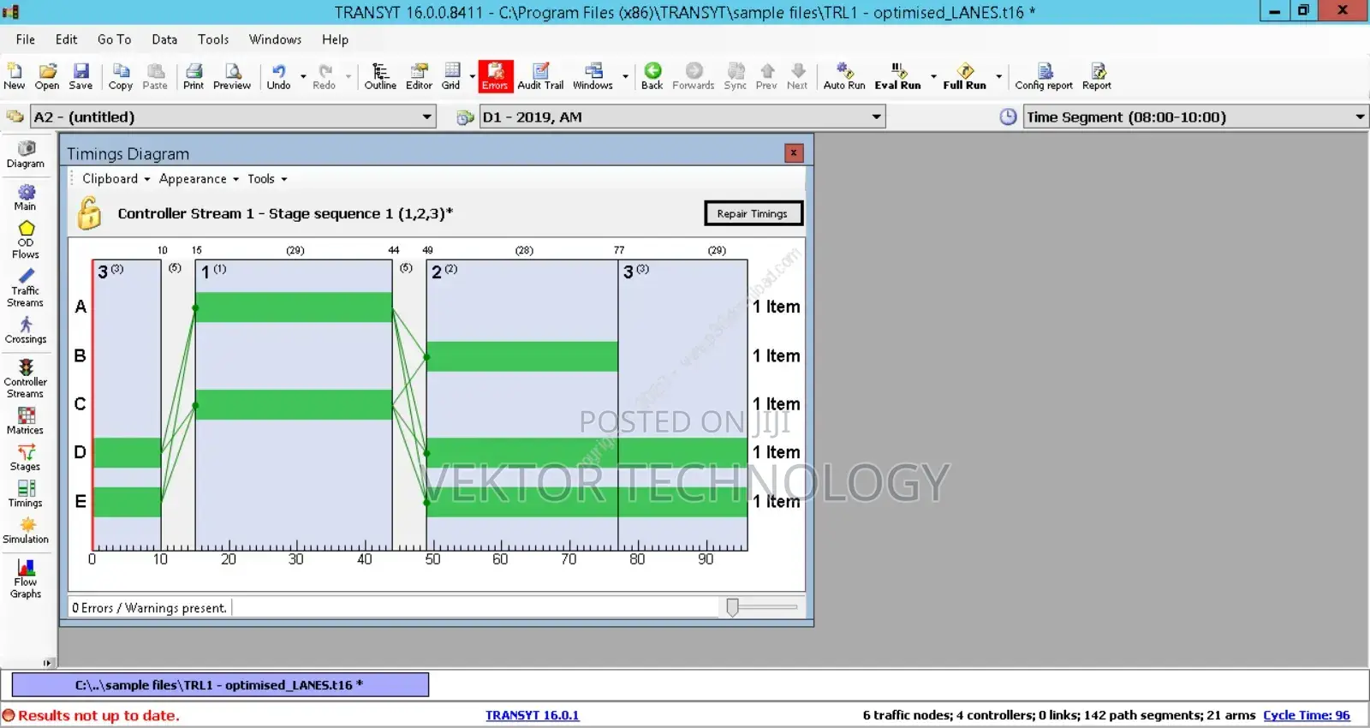The image size is (1370, 728).
Task: Expand the Full Run options arrow
Action: pos(998,76)
